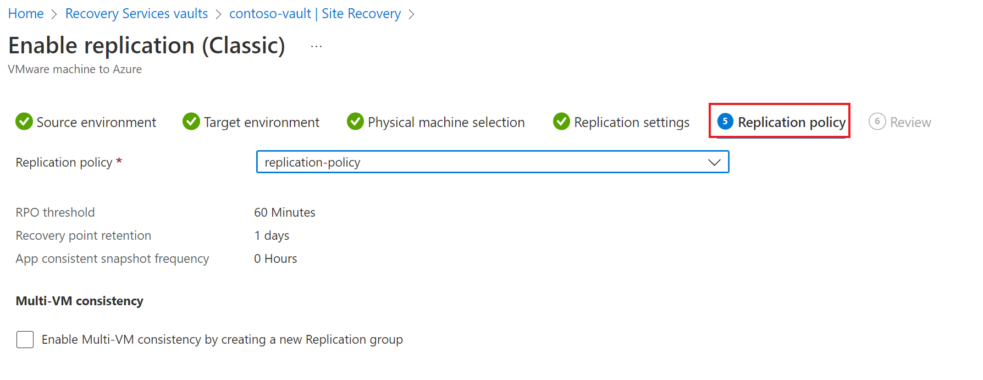The height and width of the screenshot is (380, 983).
Task: Click the Replication settings green checkmark icon
Action: pos(561,122)
